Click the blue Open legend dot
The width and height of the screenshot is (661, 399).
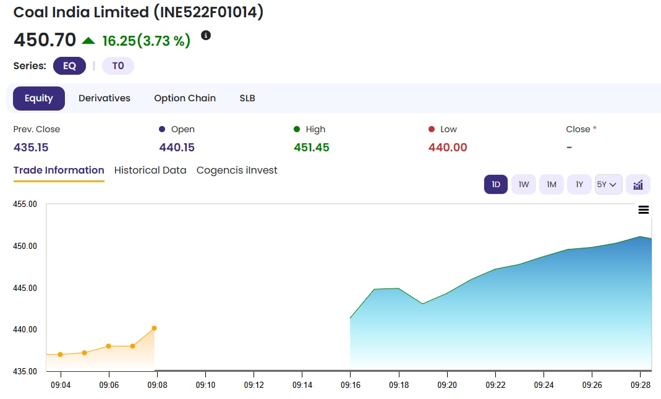coord(162,129)
